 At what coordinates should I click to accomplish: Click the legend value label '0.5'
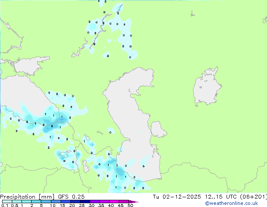14,205
